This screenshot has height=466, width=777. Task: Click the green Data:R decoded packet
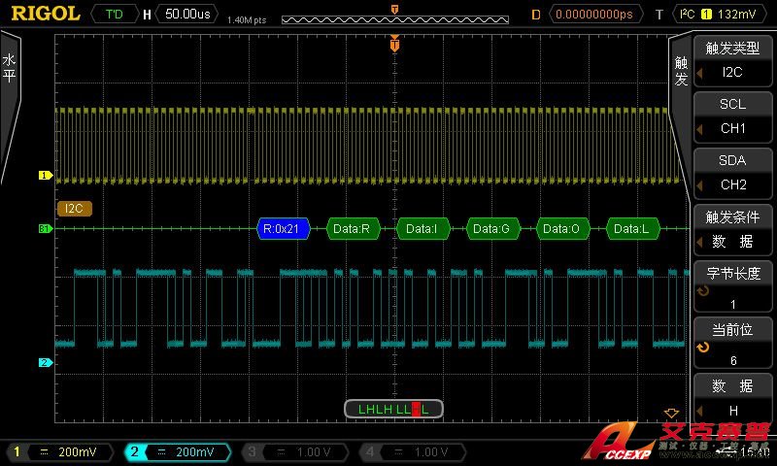(x=352, y=229)
